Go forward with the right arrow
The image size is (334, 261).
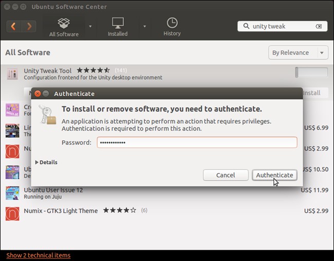click(x=29, y=26)
